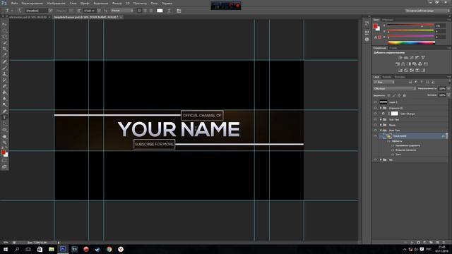Select the Lasso tool
This screenshot has width=452, height=254.
click(x=4, y=37)
